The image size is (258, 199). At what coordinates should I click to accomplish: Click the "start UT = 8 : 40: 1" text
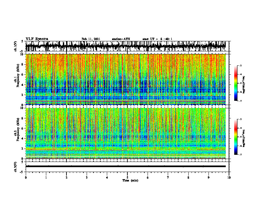157,39
